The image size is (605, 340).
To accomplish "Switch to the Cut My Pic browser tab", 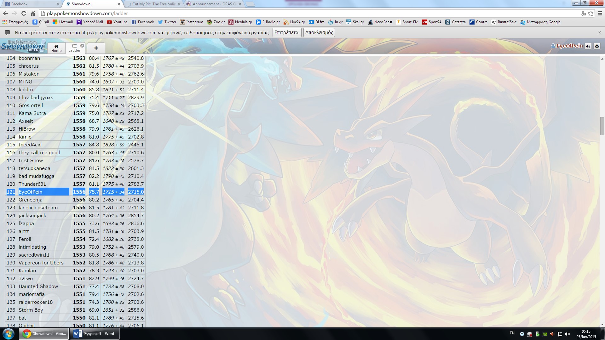I will click(153, 4).
